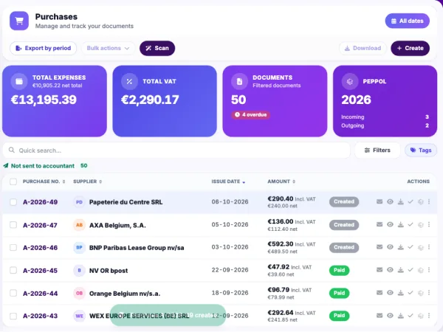Viewport: 443px width, 332px height.
Task: Click Export by period button
Action: pyautogui.click(x=44, y=48)
